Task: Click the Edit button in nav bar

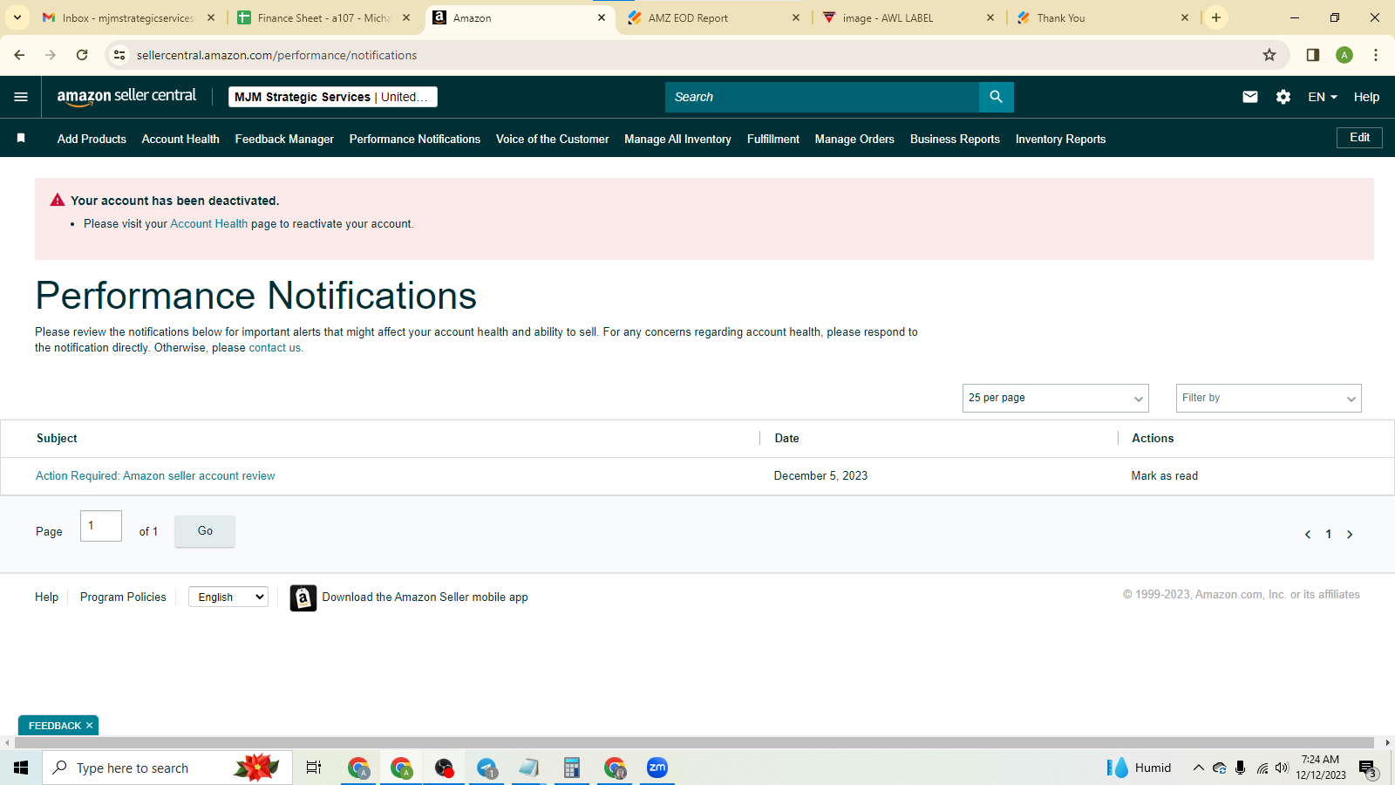Action: click(x=1359, y=138)
